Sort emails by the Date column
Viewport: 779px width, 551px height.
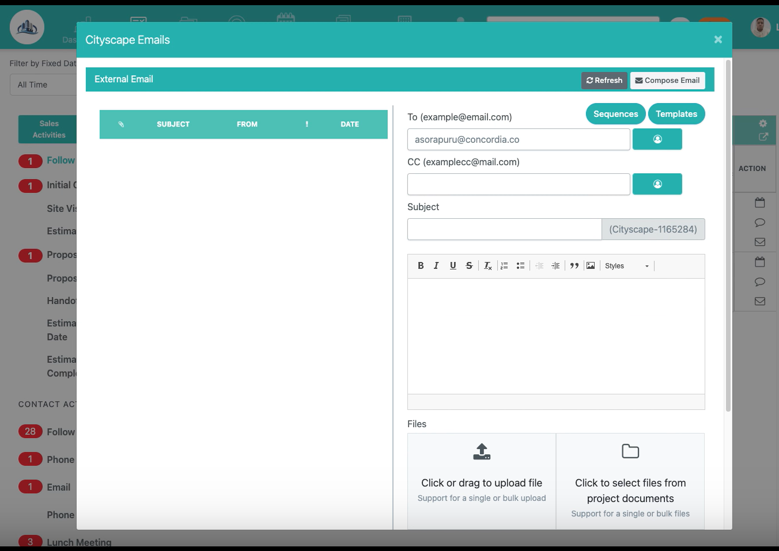pyautogui.click(x=349, y=124)
